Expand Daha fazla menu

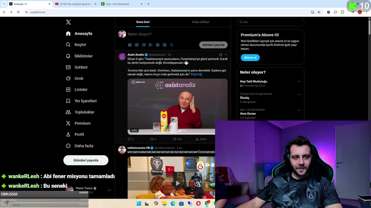pos(79,146)
